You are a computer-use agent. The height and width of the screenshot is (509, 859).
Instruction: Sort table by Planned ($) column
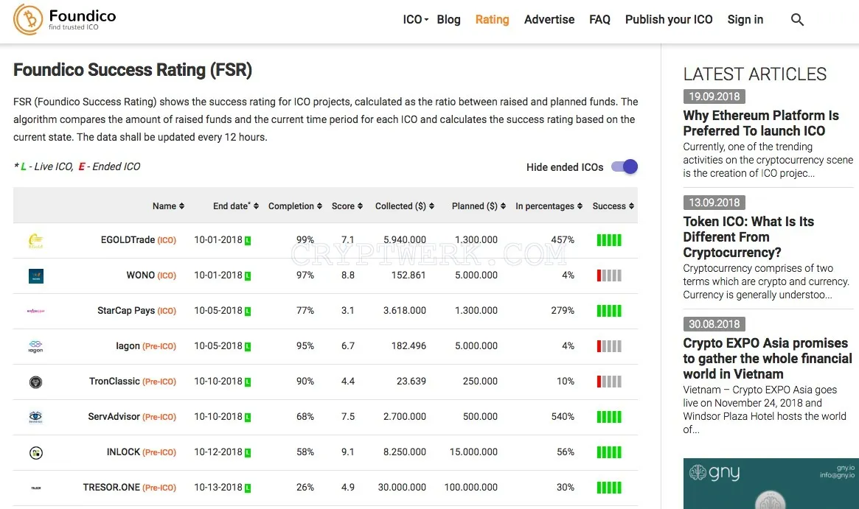point(479,206)
